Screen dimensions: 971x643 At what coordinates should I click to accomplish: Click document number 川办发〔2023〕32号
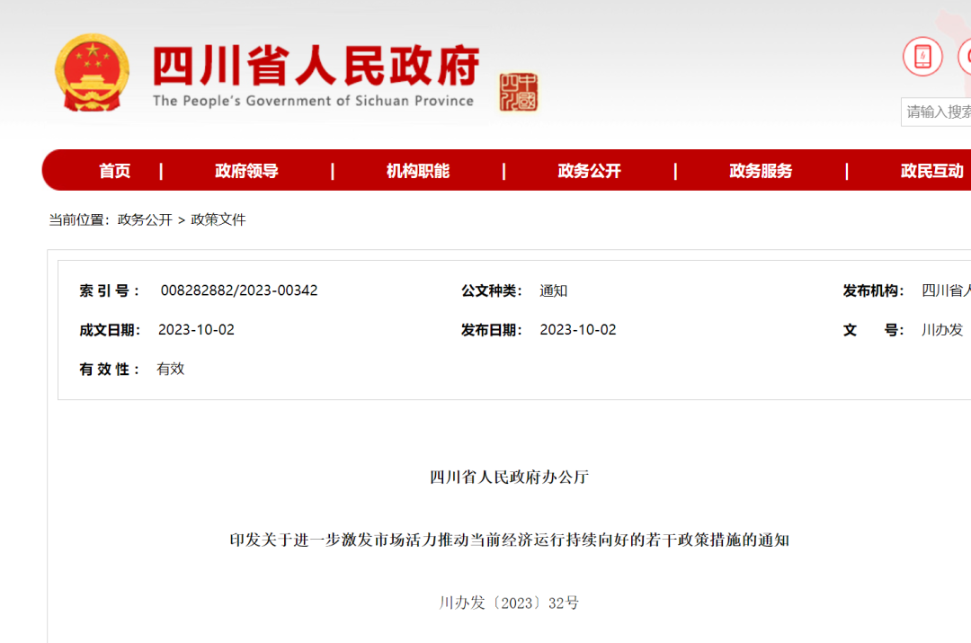pyautogui.click(x=509, y=603)
